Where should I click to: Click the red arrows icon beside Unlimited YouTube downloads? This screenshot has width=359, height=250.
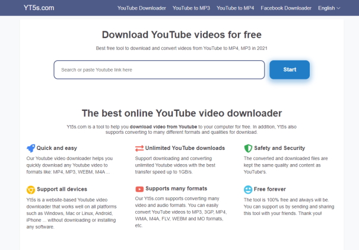click(x=139, y=148)
